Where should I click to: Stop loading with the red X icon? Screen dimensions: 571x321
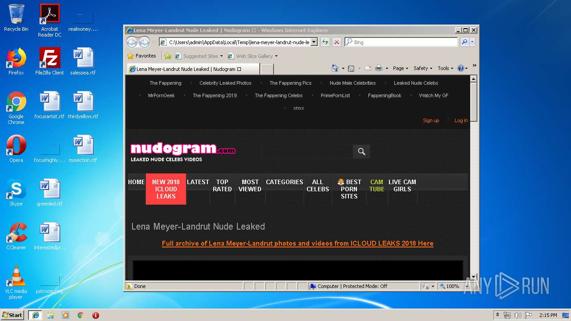click(337, 42)
